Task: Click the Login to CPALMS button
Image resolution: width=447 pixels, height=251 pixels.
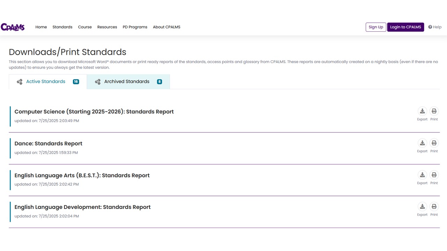Action: coord(405,27)
